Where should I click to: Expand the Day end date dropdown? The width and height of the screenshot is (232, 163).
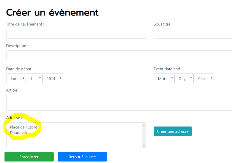tap(184, 78)
